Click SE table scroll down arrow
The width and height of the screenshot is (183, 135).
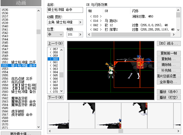[x=178, y=30]
